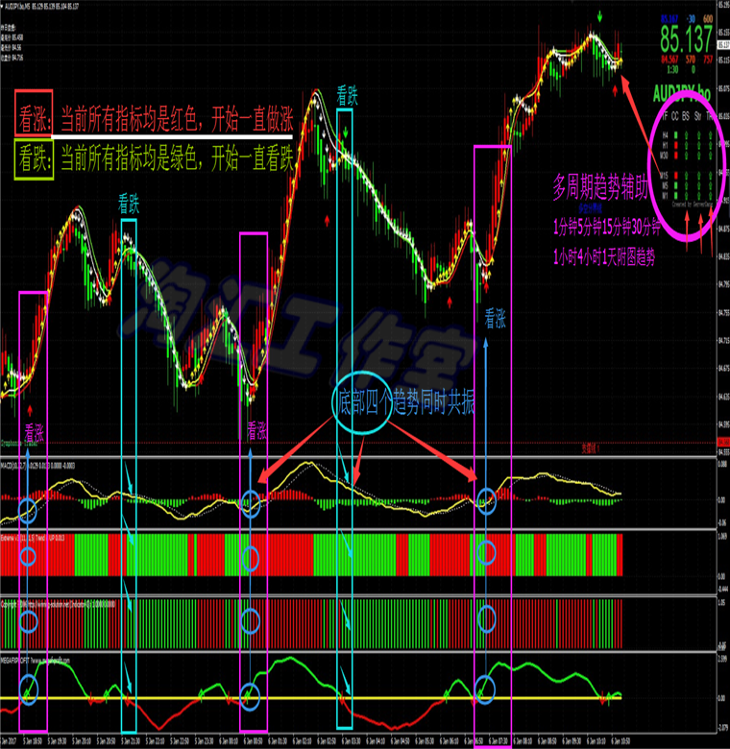
Task: Click the blue -30 value above price
Action: [x=691, y=19]
